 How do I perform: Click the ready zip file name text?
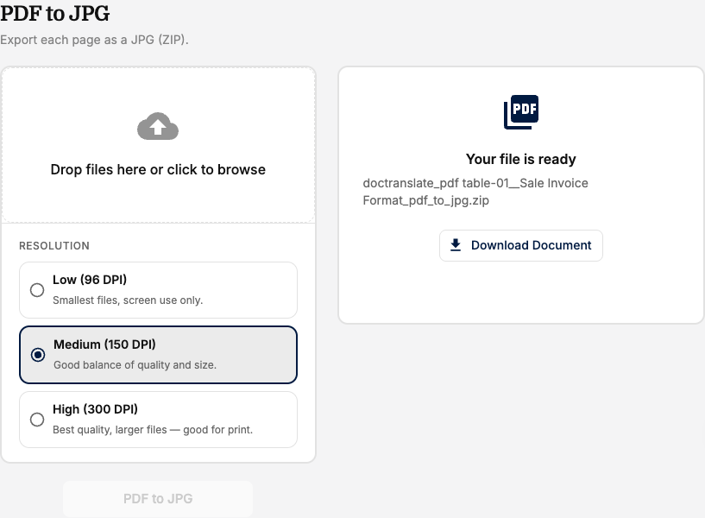coord(475,192)
